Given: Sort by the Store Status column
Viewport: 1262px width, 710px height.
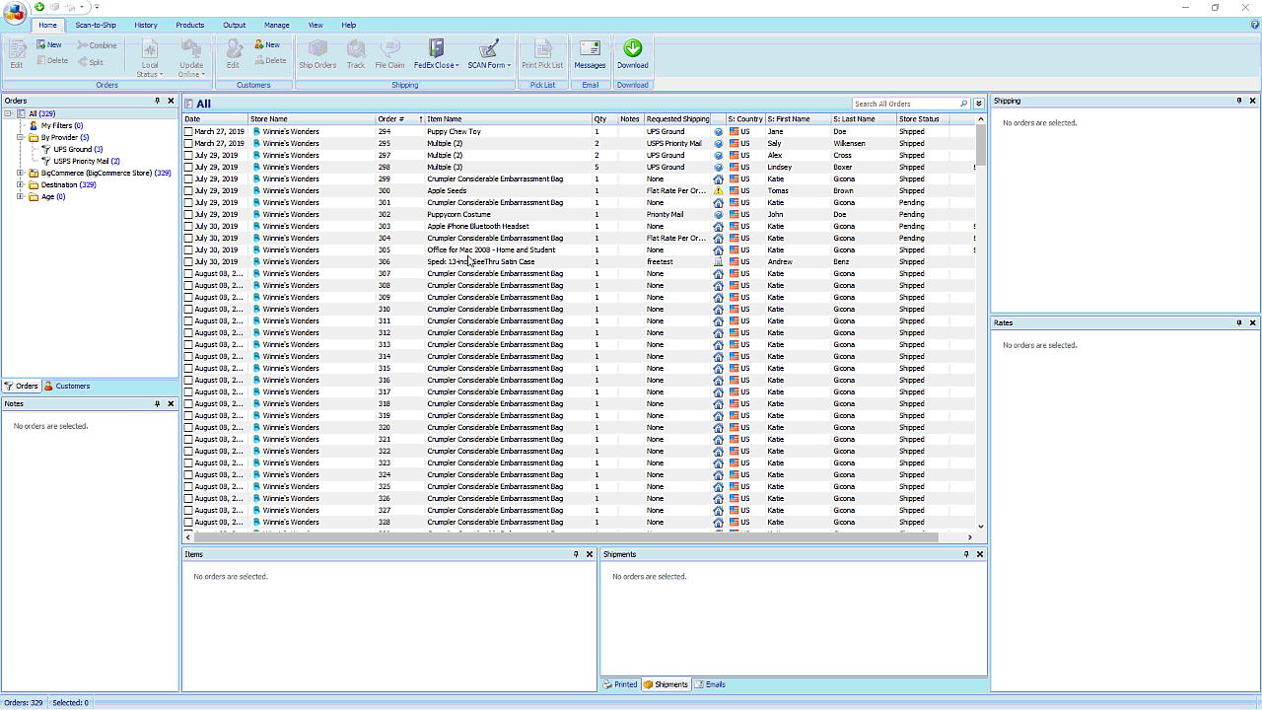Looking at the screenshot, I should (x=922, y=119).
